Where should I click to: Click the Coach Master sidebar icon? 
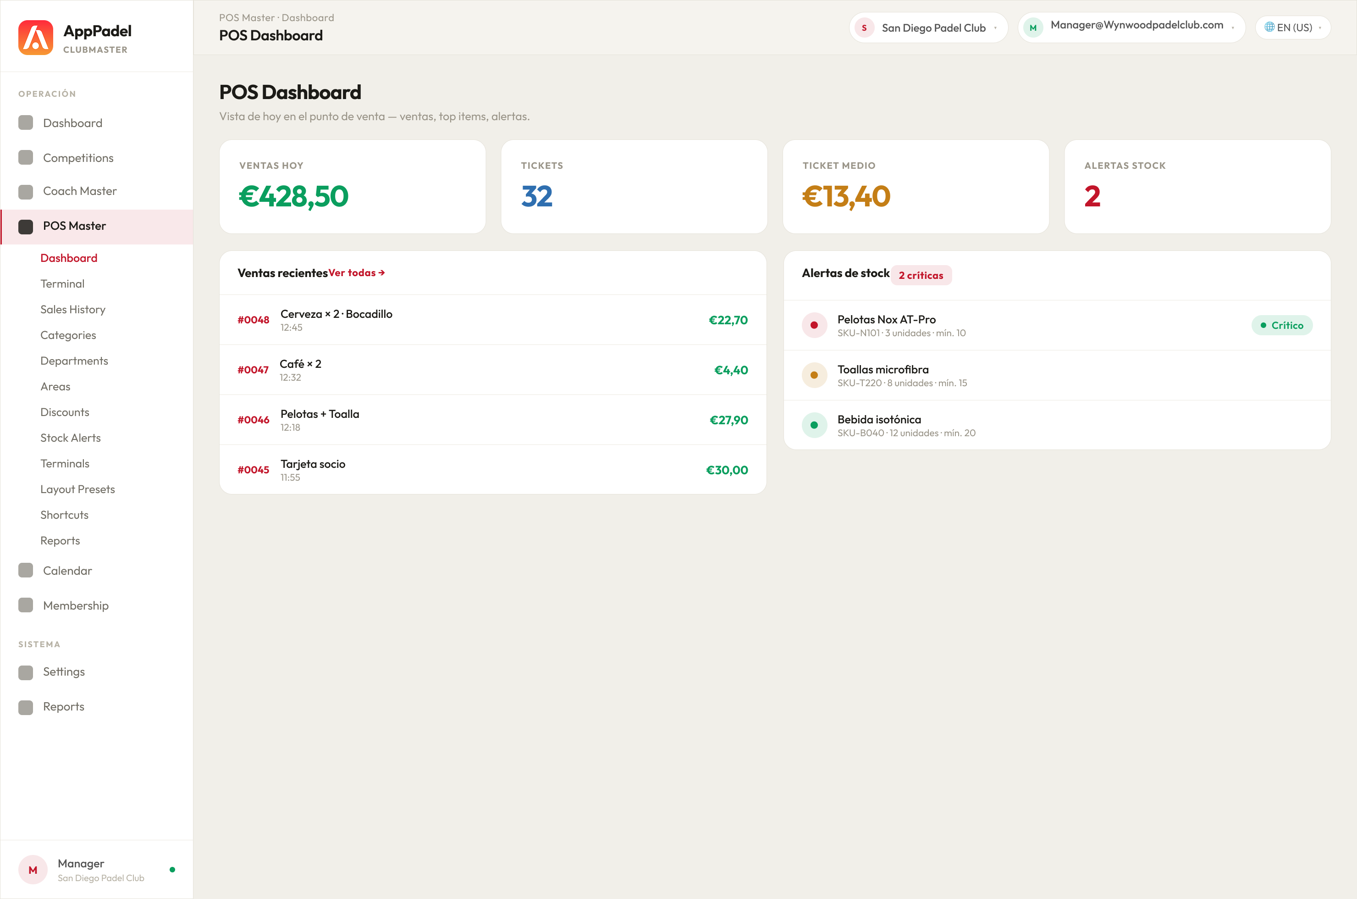coord(26,192)
